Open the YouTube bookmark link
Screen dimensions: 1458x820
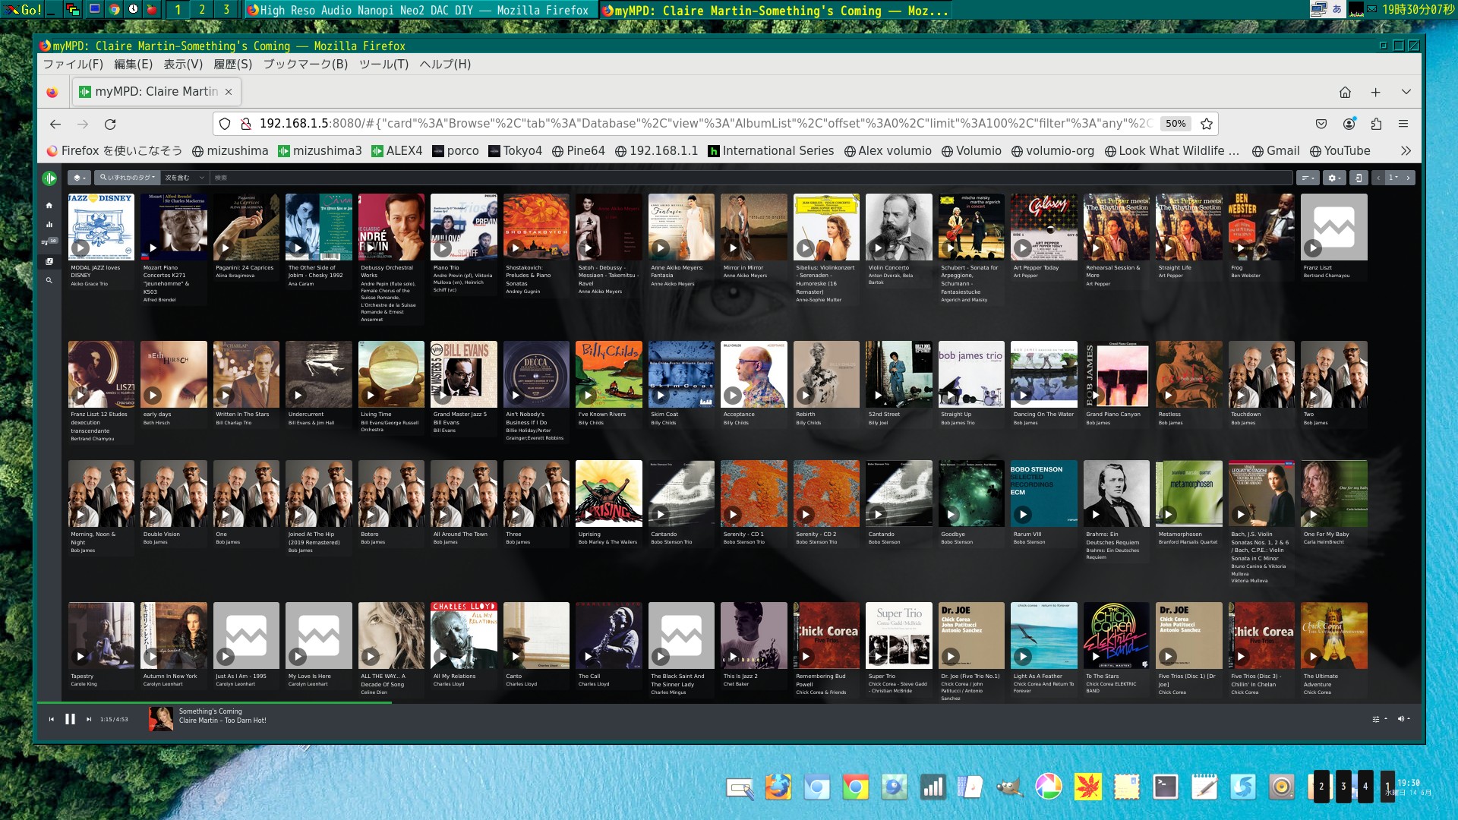pyautogui.click(x=1344, y=150)
